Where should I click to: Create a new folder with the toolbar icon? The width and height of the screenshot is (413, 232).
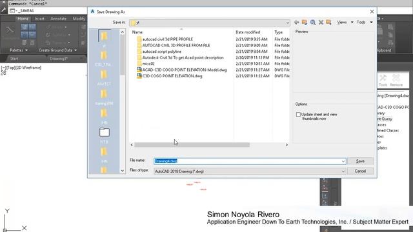pyautogui.click(x=328, y=23)
